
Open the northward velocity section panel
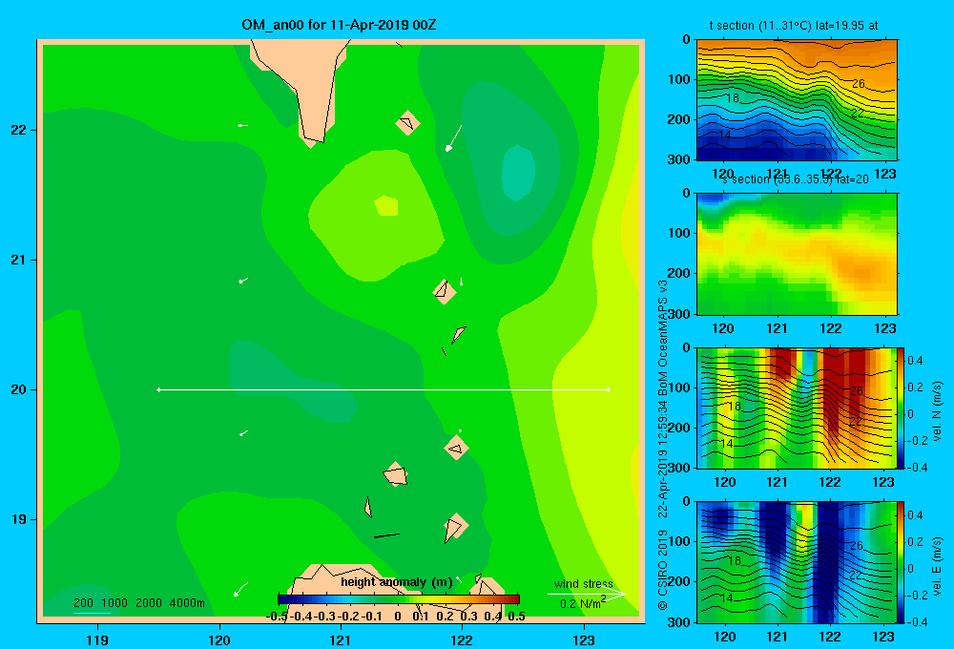797,408
